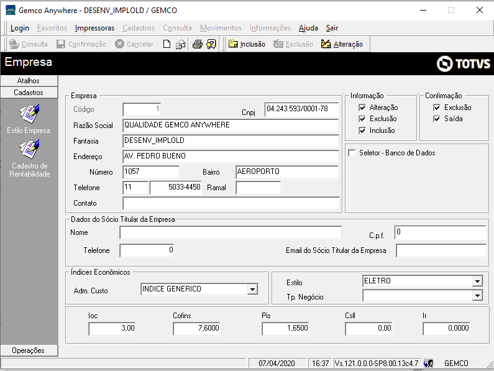Click the Bairro field AEROPORTO

click(287, 172)
